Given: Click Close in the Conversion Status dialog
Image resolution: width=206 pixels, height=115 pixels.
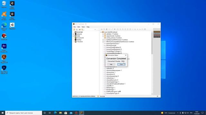Looking at the screenshot, I should (121, 65).
